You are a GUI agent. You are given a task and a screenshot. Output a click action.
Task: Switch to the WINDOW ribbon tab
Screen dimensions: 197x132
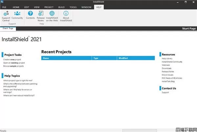coord(86,7)
